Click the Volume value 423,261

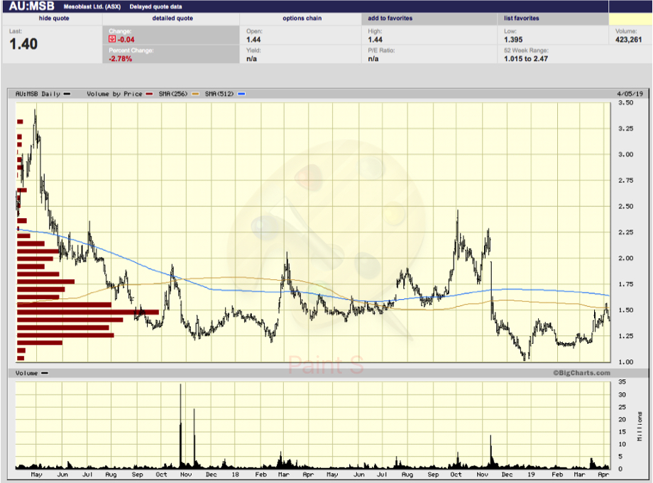point(628,40)
